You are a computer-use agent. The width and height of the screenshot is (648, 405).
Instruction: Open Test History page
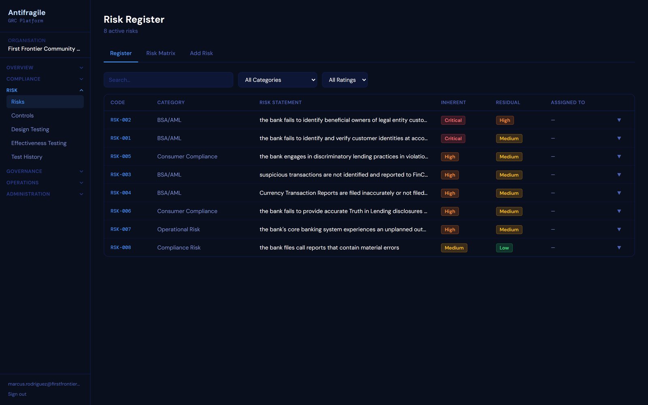point(45,157)
